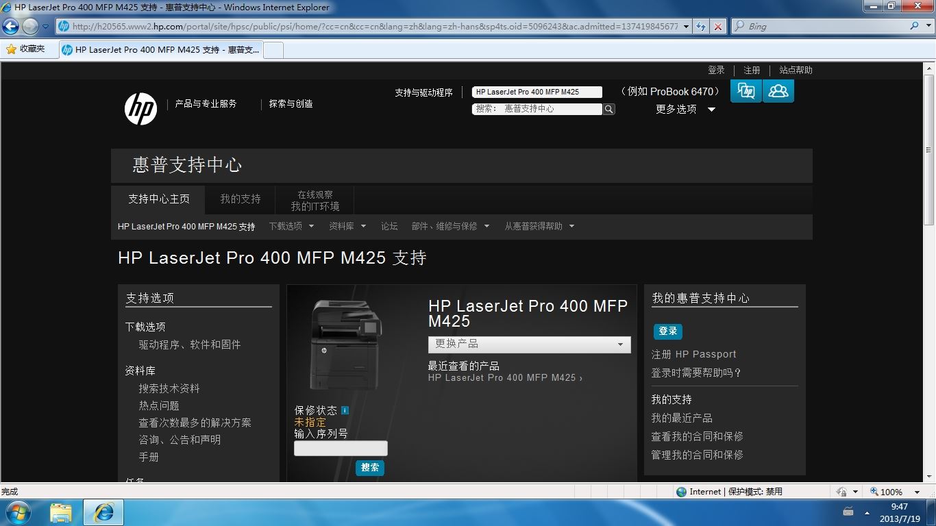Expand the 资料库 menu in navigation bar
The width and height of the screenshot is (936, 526).
347,226
